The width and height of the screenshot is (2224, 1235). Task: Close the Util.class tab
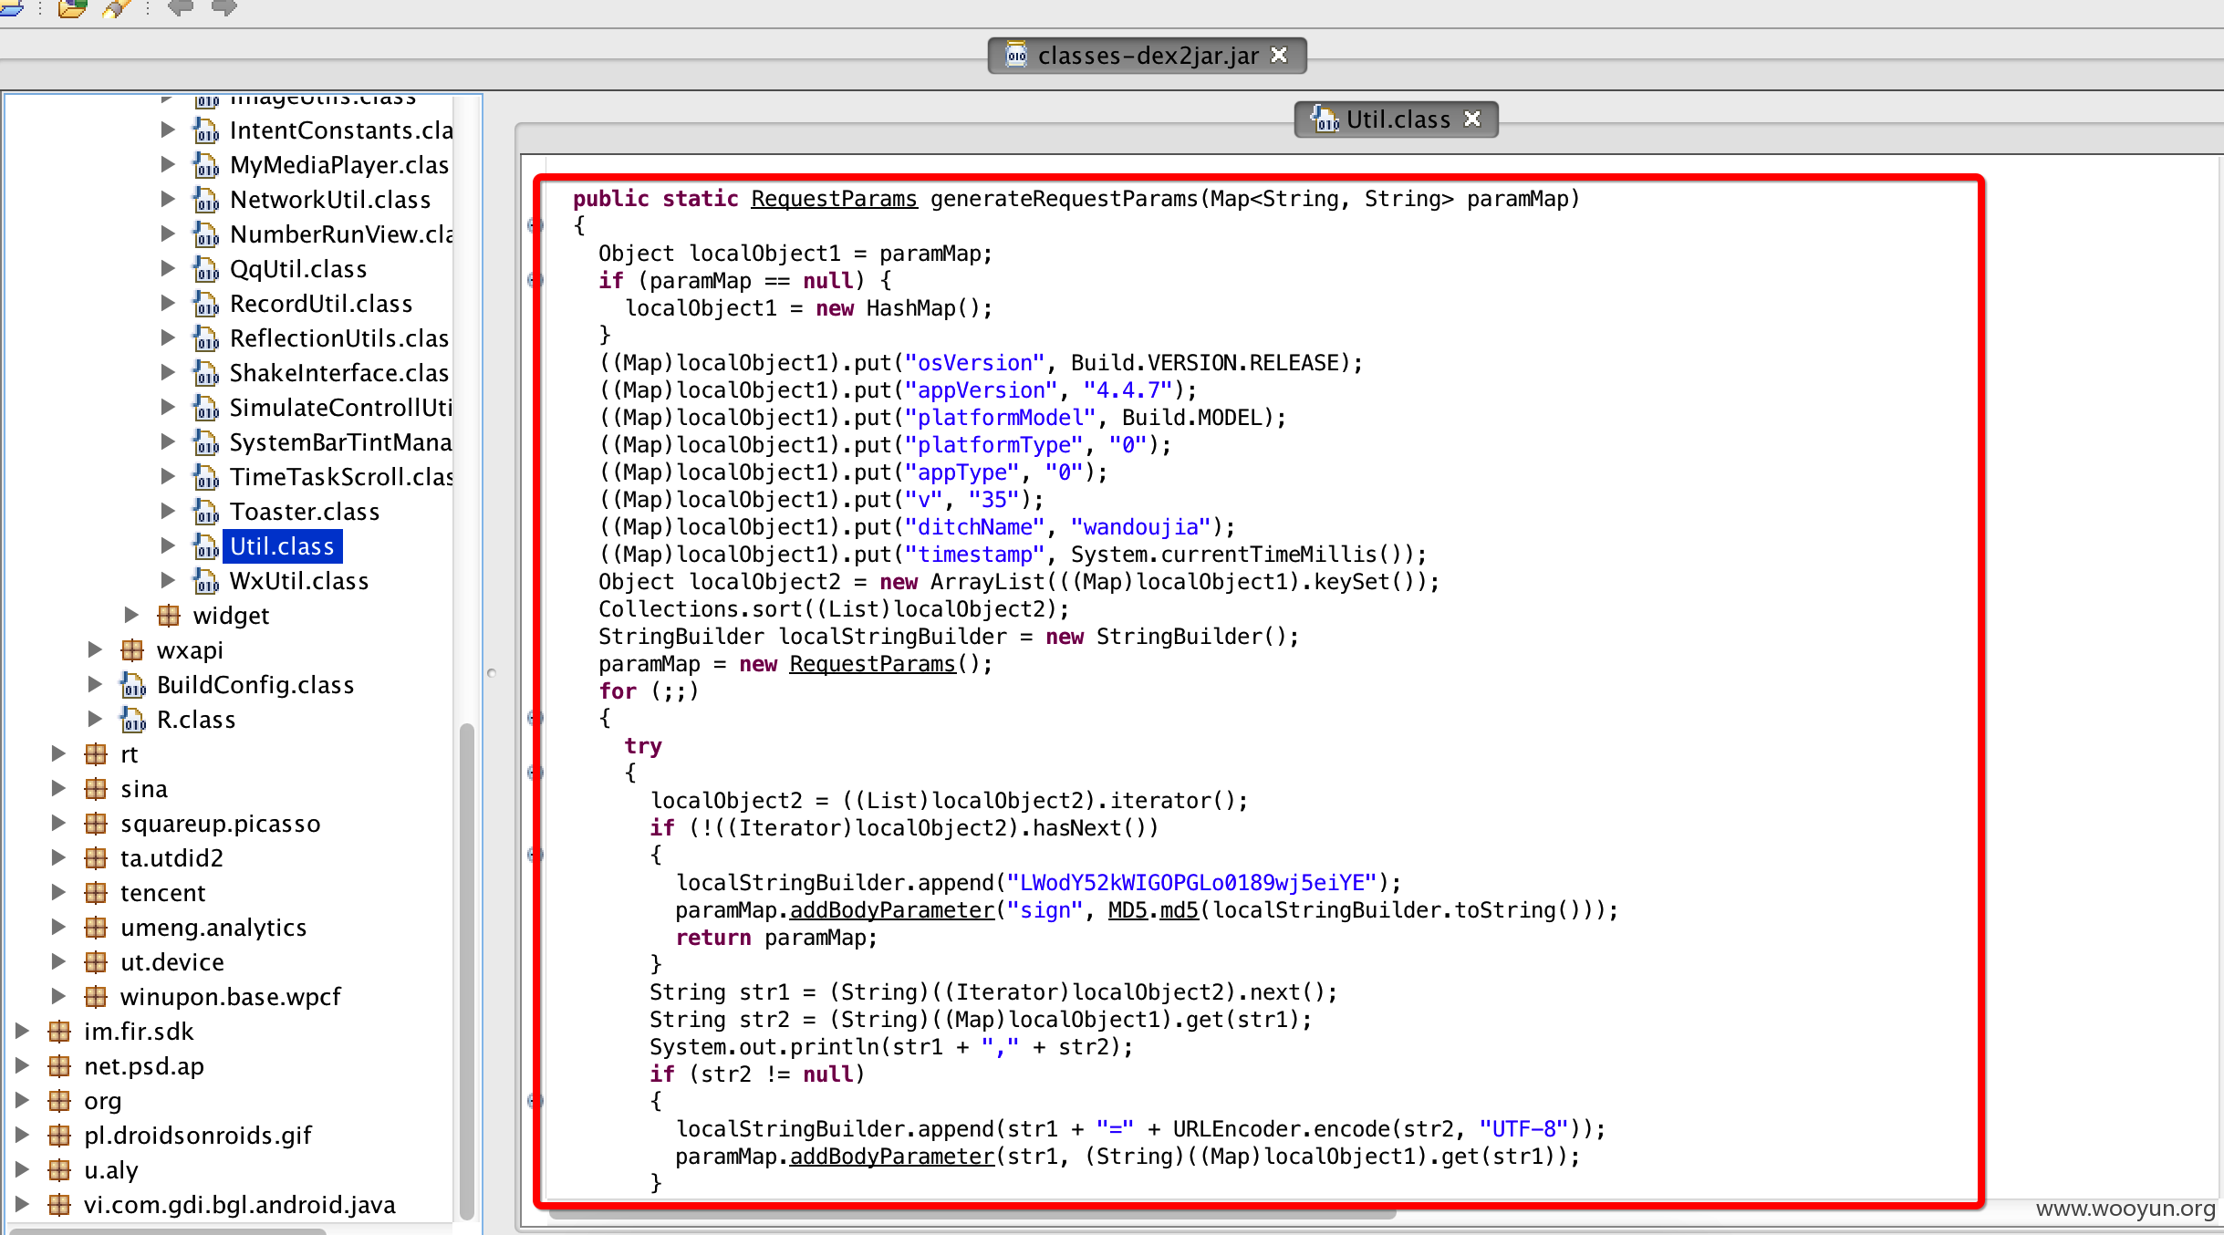tap(1471, 119)
